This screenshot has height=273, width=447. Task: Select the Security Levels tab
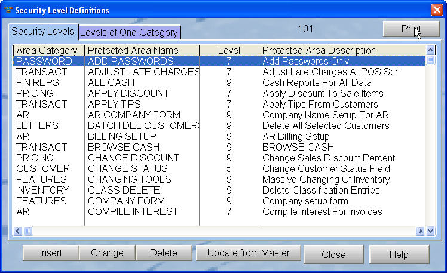click(42, 31)
